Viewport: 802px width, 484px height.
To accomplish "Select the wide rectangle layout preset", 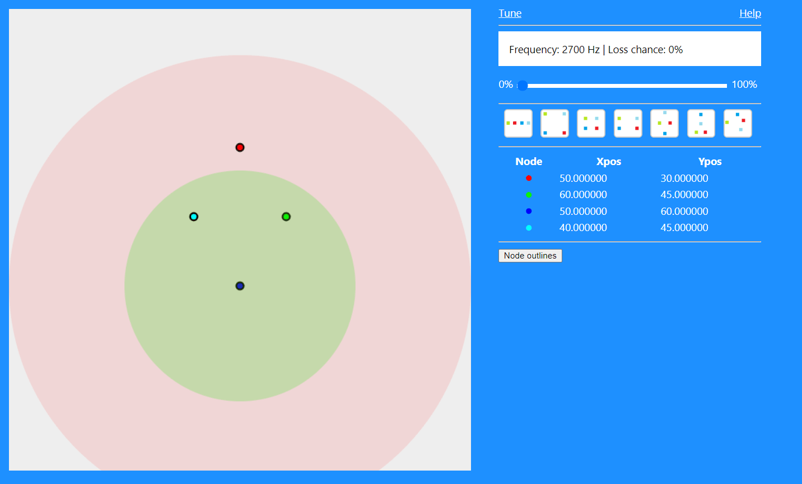I will (x=628, y=123).
